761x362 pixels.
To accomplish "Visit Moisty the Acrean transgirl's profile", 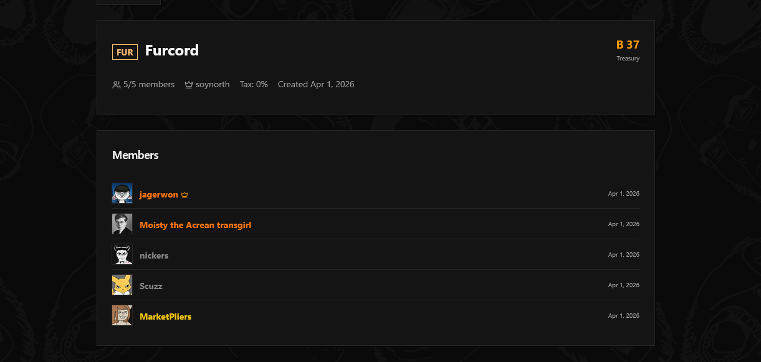I will pyautogui.click(x=195, y=225).
